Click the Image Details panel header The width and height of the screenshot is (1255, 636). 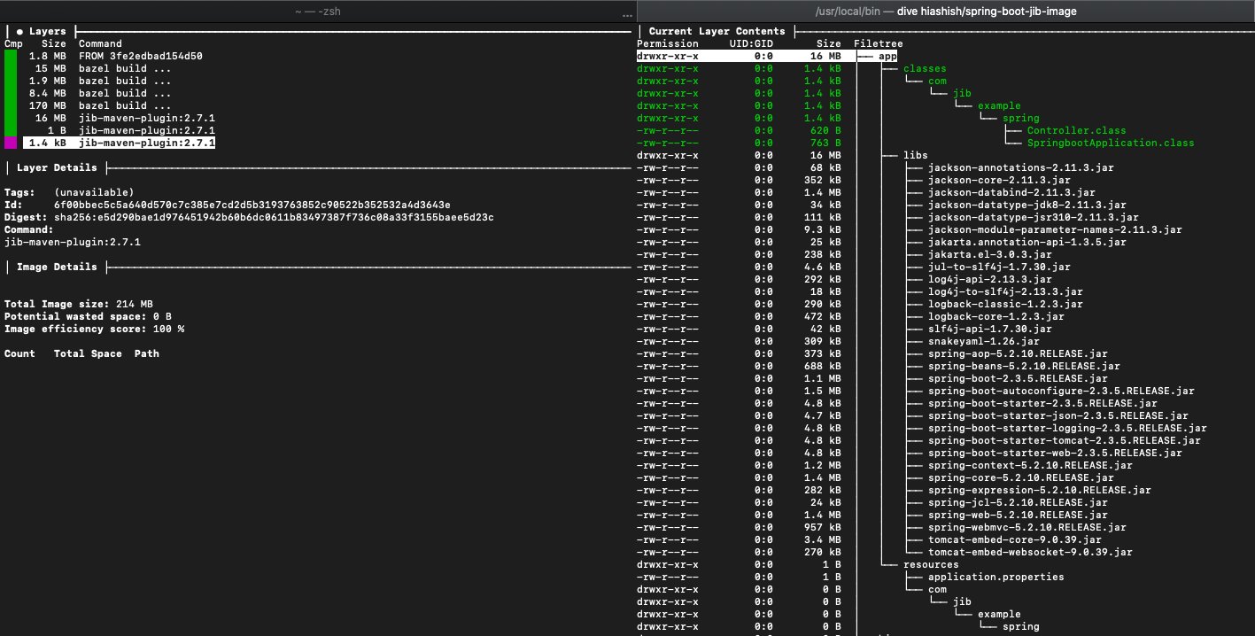pyautogui.click(x=58, y=267)
